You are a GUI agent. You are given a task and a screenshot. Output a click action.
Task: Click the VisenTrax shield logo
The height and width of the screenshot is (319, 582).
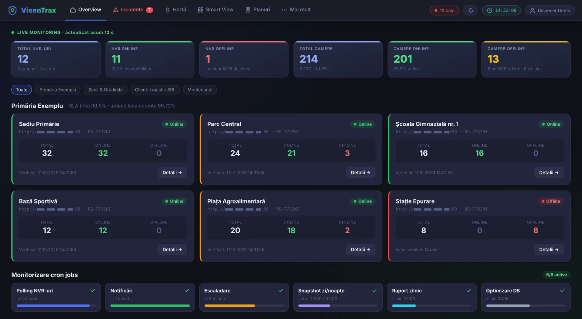coord(12,10)
